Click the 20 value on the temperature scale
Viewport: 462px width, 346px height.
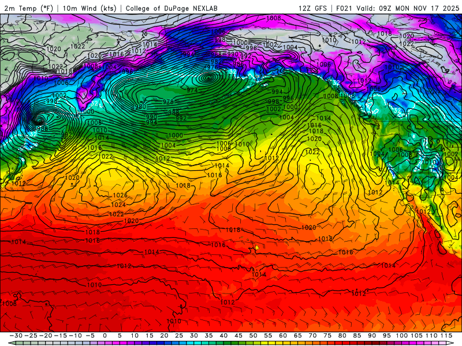[164, 336]
